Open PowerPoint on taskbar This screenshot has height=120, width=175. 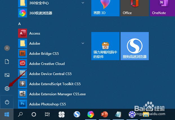pyautogui.click(x=105, y=114)
